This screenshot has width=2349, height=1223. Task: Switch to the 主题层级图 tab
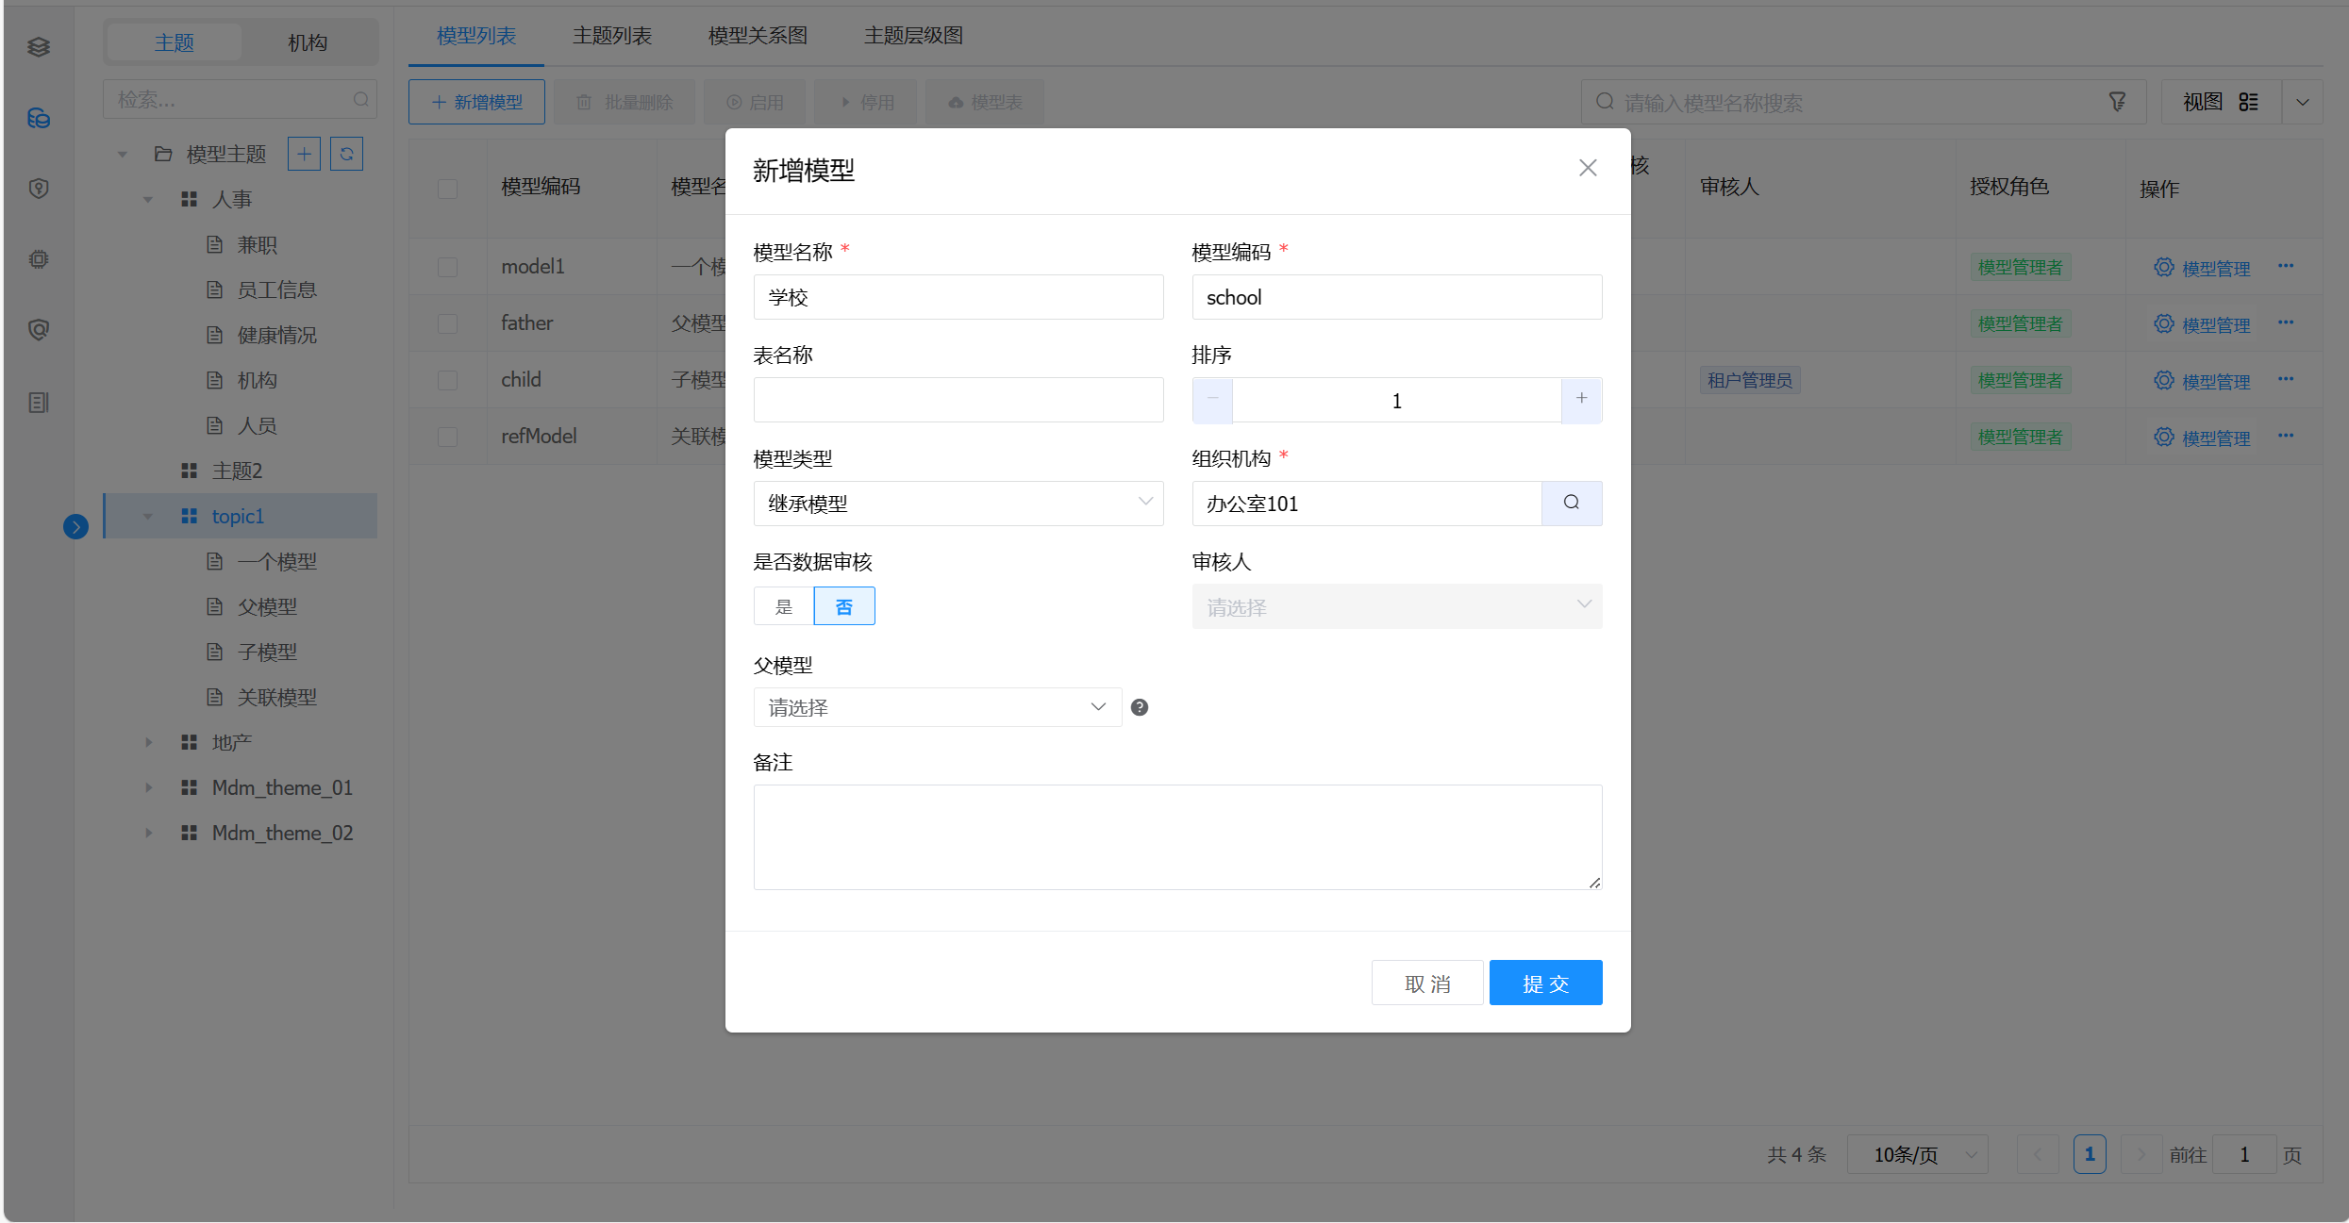pos(913,36)
